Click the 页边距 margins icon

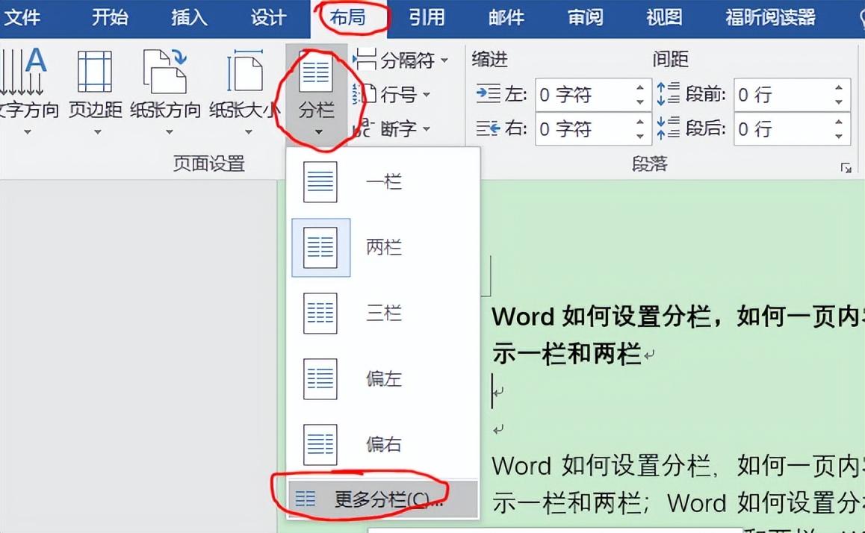pos(95,72)
